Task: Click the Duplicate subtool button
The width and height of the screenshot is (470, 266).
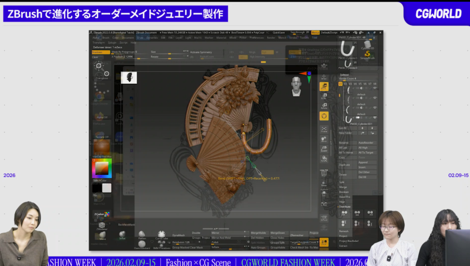Action: point(345,165)
